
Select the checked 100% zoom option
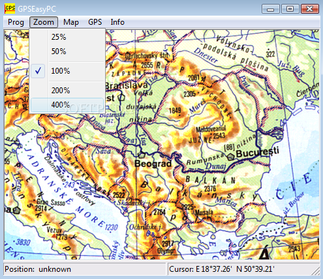point(67,71)
